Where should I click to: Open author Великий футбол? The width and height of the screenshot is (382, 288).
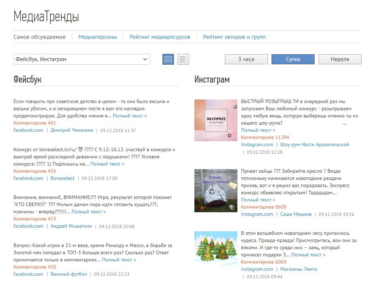tap(69, 274)
